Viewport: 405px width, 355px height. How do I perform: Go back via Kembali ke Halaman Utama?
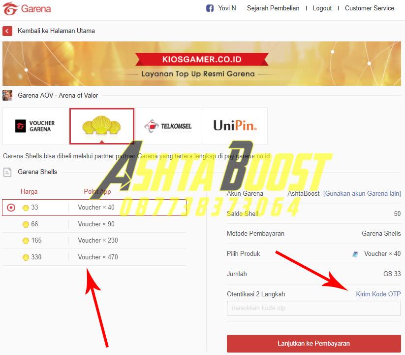coord(56,31)
